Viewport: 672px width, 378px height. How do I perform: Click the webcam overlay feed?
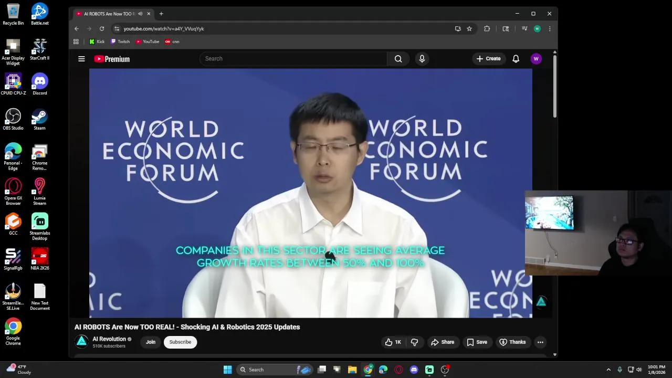[598, 233]
